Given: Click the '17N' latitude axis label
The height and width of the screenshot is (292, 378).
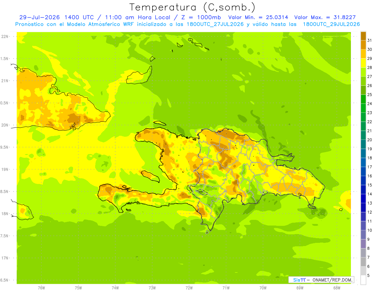Looking at the screenshot, I should point(5,258).
